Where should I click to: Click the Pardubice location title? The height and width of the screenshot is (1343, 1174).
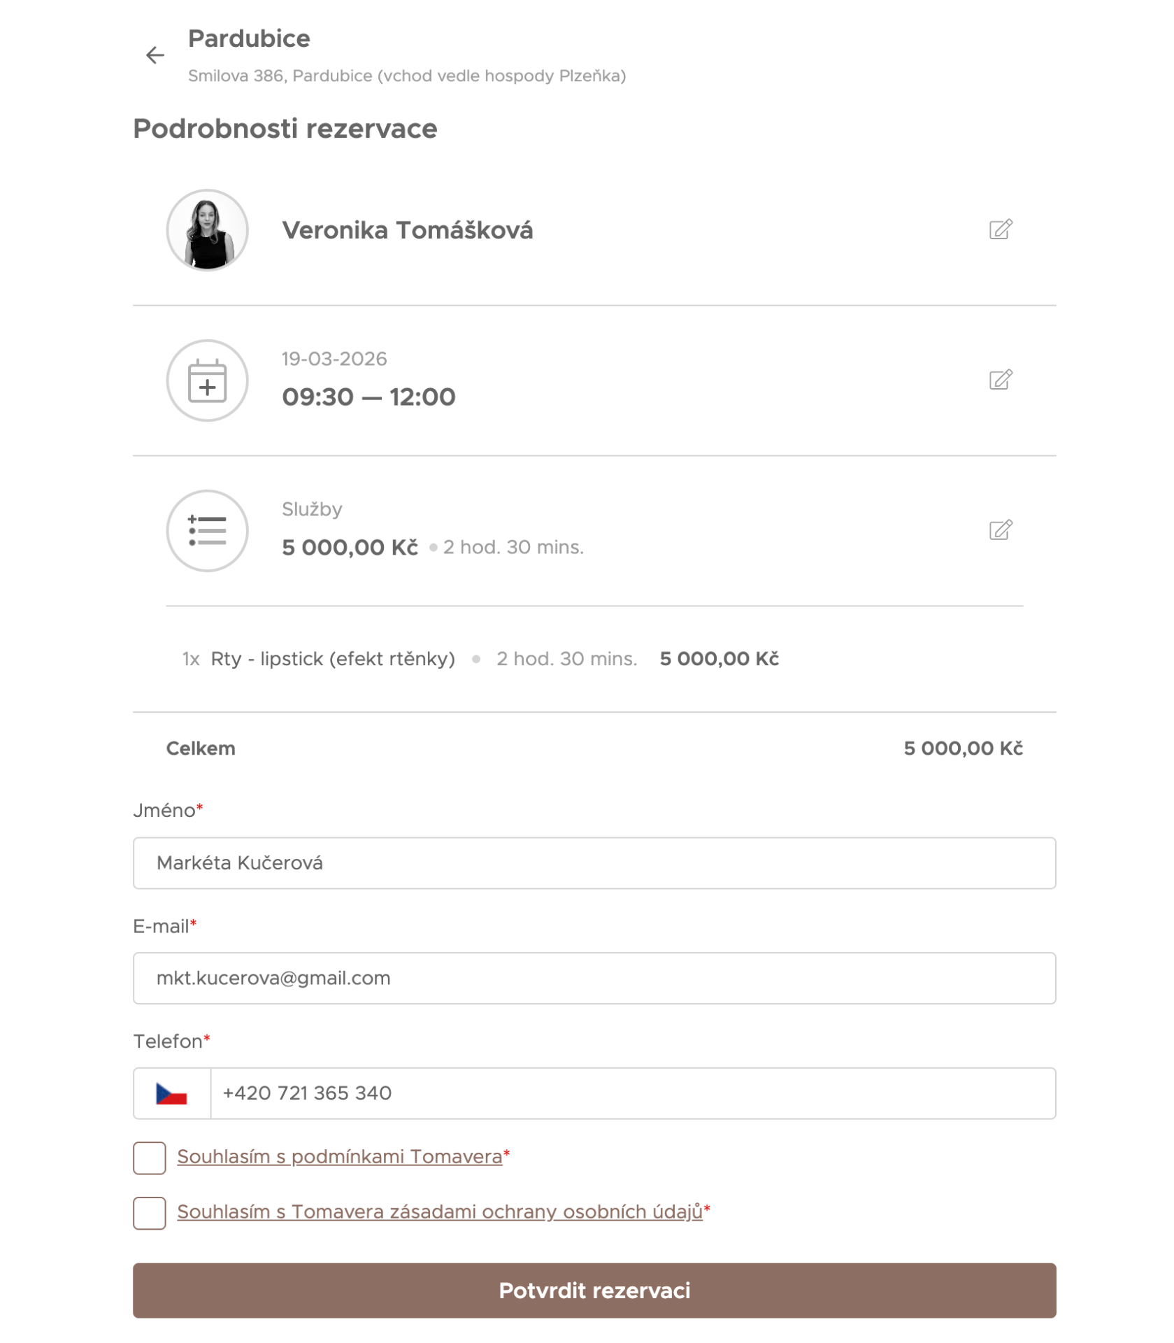[x=249, y=38]
